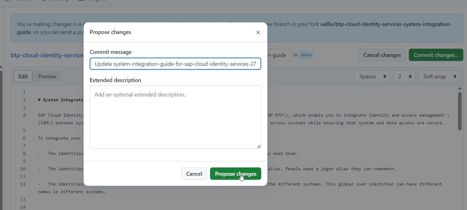Click line number 12 in the editor gutter
The image size is (467, 210).
(23, 184)
